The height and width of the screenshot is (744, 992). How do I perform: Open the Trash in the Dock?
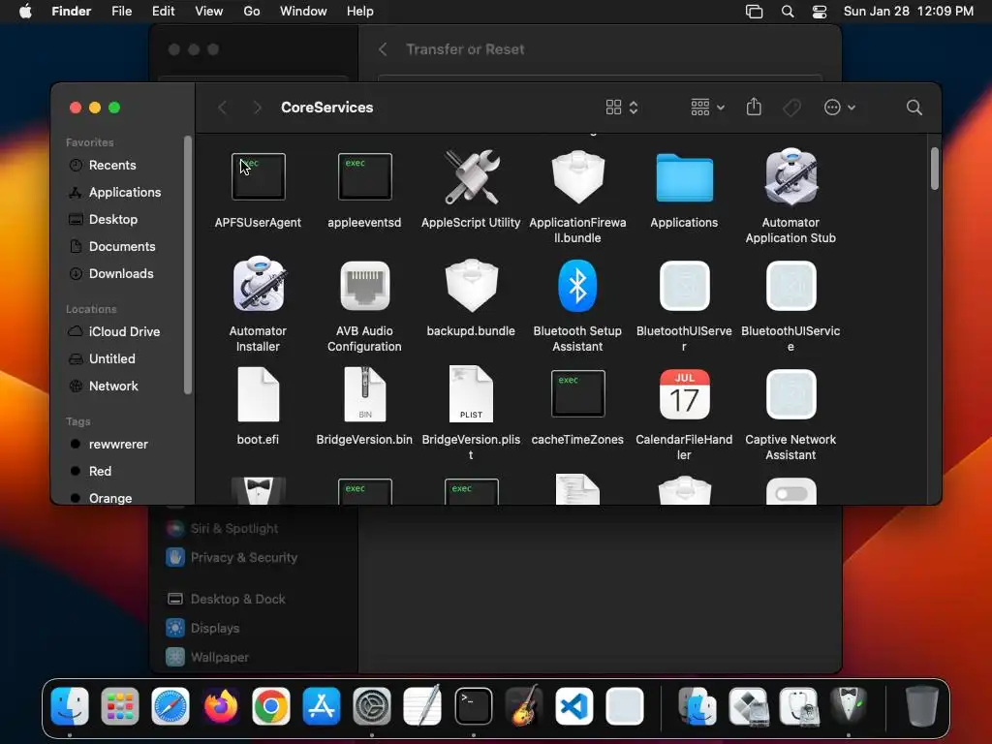click(922, 705)
